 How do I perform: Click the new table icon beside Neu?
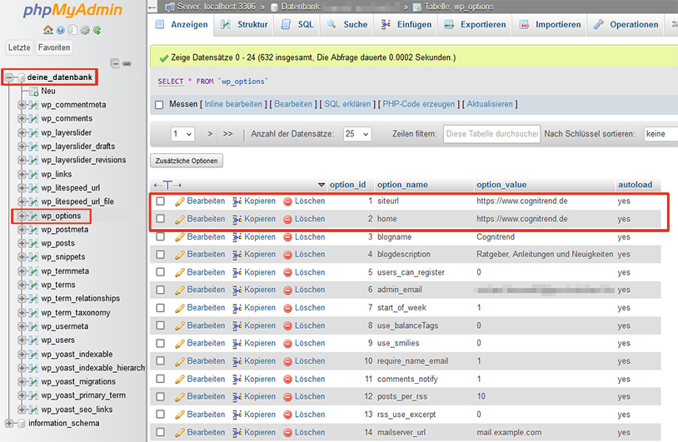pos(33,92)
